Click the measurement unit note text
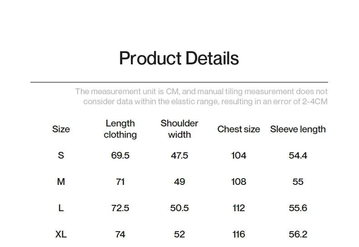The width and height of the screenshot is (359, 247). 201,97
